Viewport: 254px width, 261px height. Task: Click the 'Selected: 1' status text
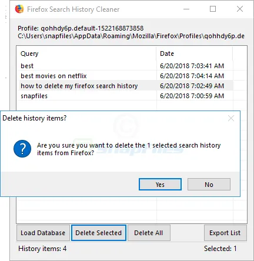pos(220,249)
